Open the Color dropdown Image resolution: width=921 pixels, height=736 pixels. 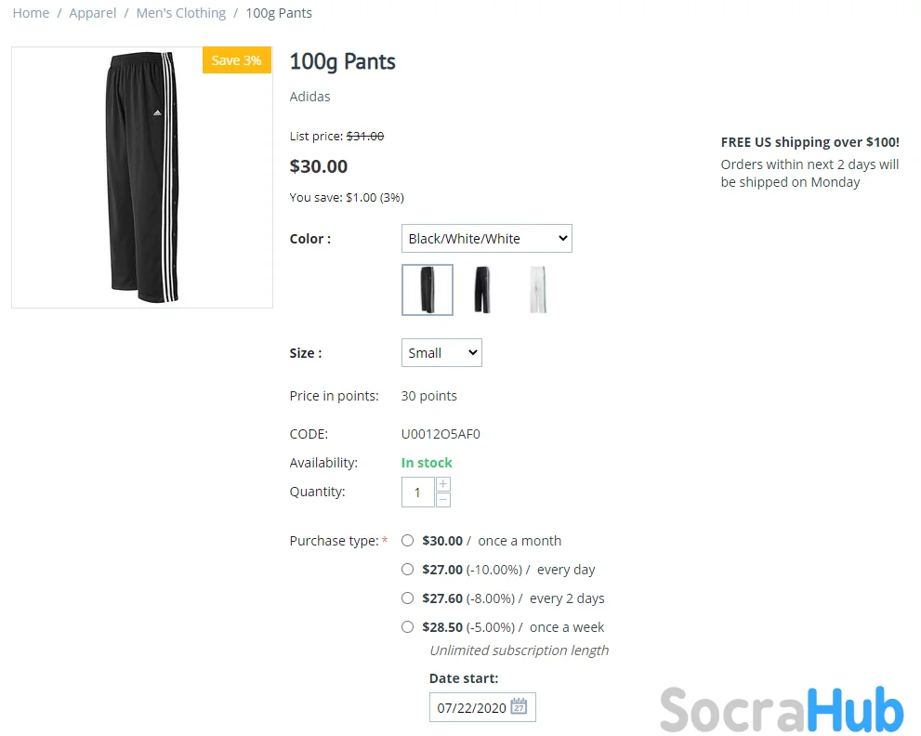click(487, 239)
